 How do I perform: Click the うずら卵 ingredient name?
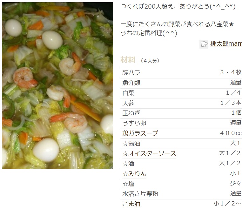coord(134,123)
